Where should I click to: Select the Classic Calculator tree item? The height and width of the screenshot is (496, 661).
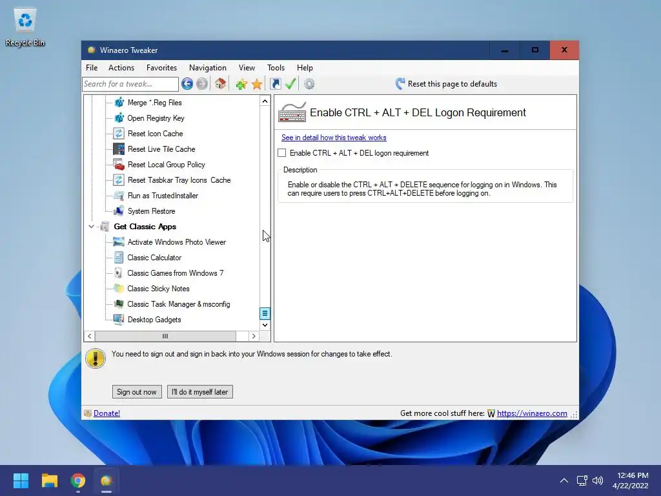(x=154, y=258)
